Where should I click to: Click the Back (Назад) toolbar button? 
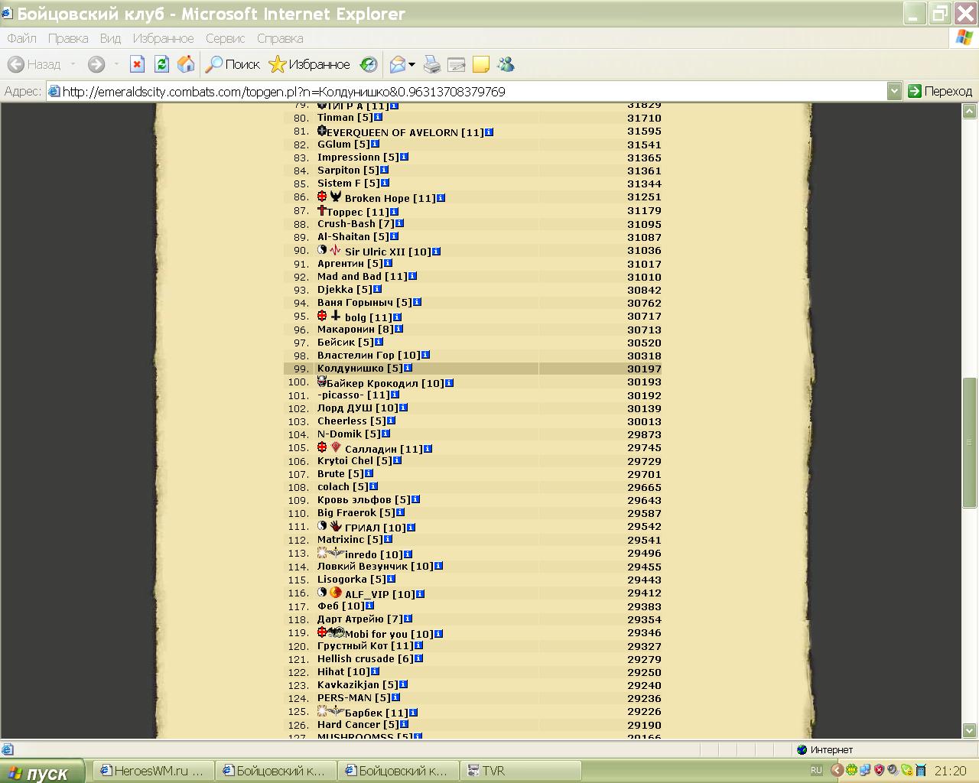tap(34, 65)
